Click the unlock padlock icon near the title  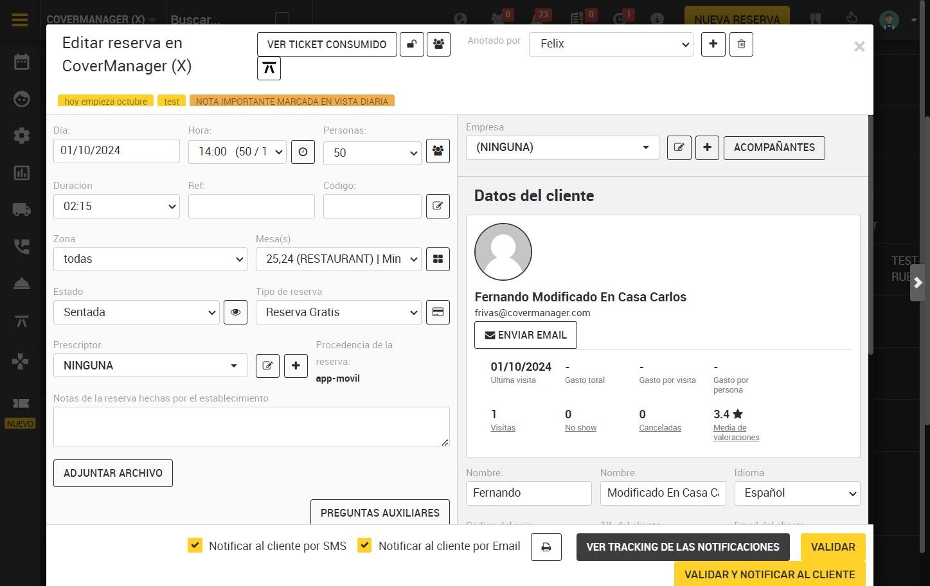point(412,44)
